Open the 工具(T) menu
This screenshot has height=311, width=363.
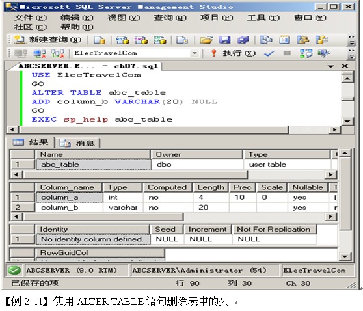[x=263, y=18]
